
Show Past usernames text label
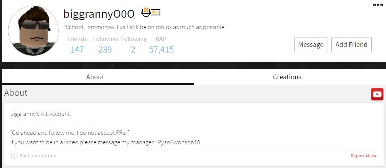coord(38,155)
